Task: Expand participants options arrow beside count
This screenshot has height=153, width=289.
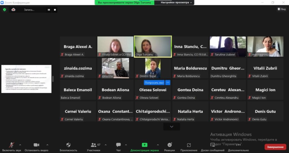Action: coord(106,145)
